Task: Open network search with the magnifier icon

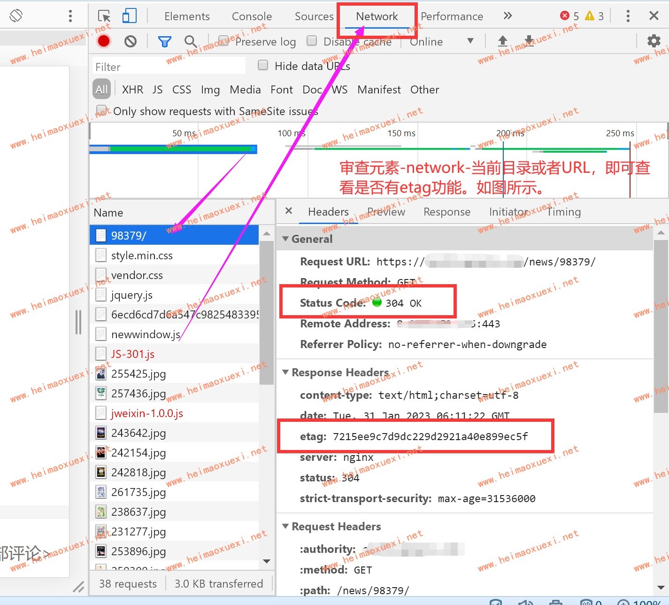Action: click(x=190, y=41)
